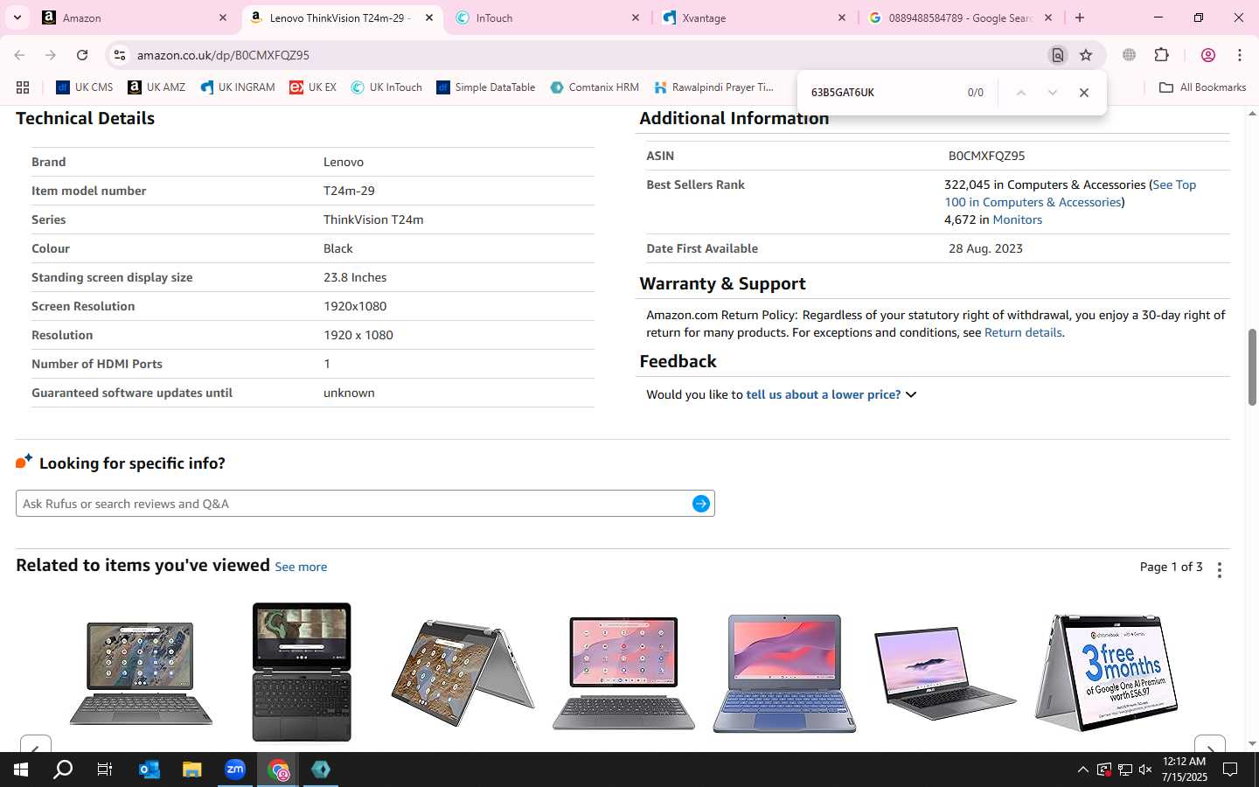Open Zoom from the taskbar
This screenshot has width=1259, height=787.
235,770
